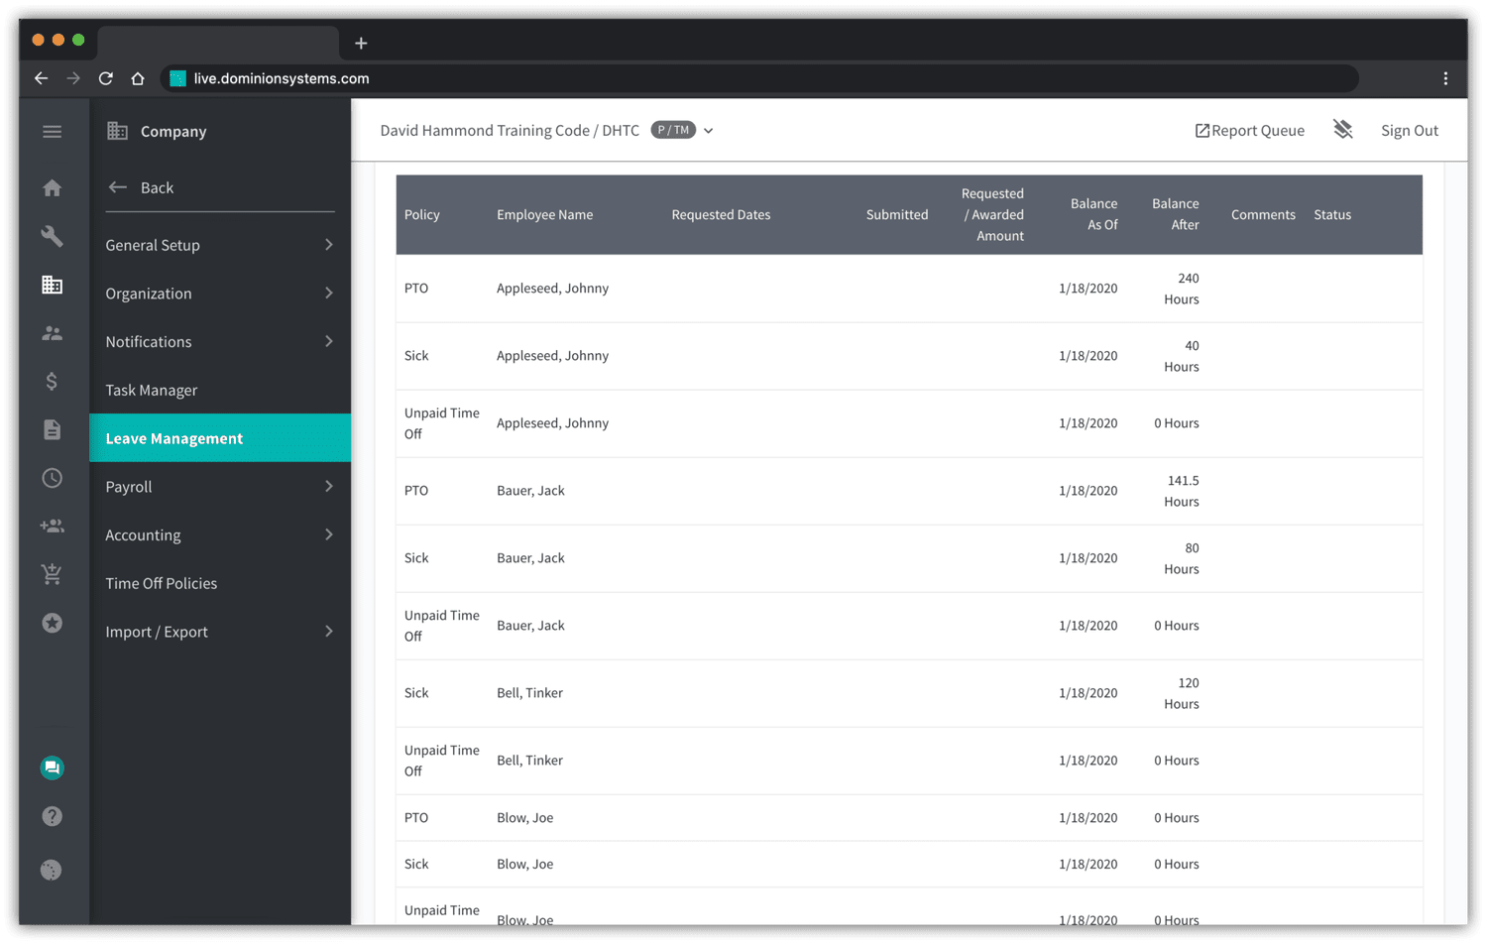
Task: Expand the Accounting chevron
Action: click(x=329, y=534)
